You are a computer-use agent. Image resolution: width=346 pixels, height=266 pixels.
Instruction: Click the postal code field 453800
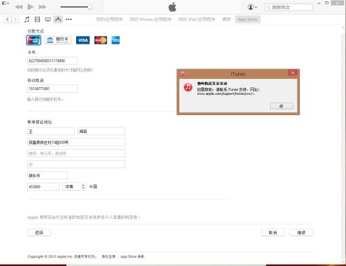click(x=43, y=186)
